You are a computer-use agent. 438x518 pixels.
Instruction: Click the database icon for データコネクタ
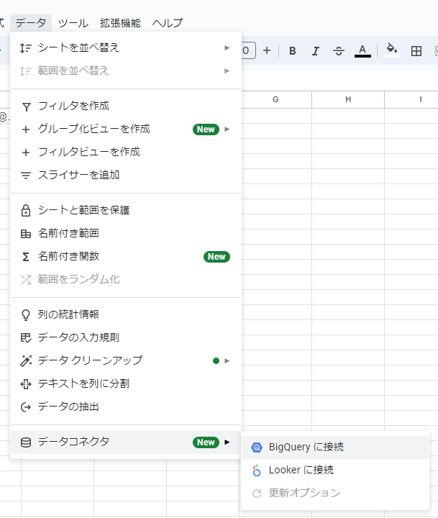point(26,442)
